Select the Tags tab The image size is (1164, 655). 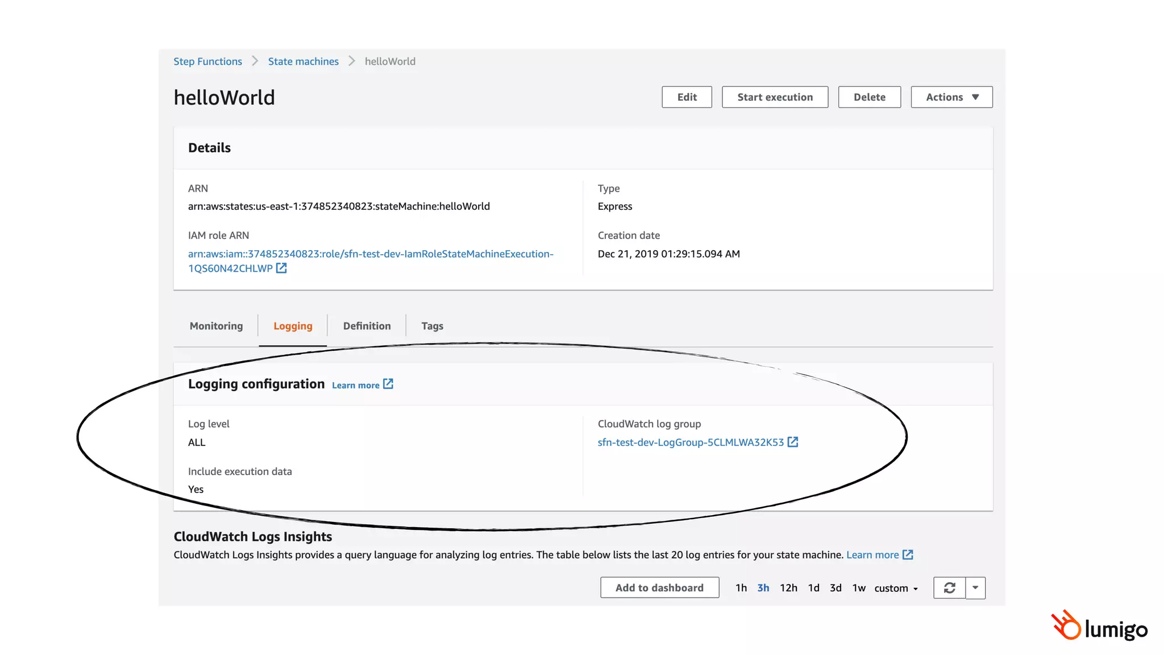432,326
